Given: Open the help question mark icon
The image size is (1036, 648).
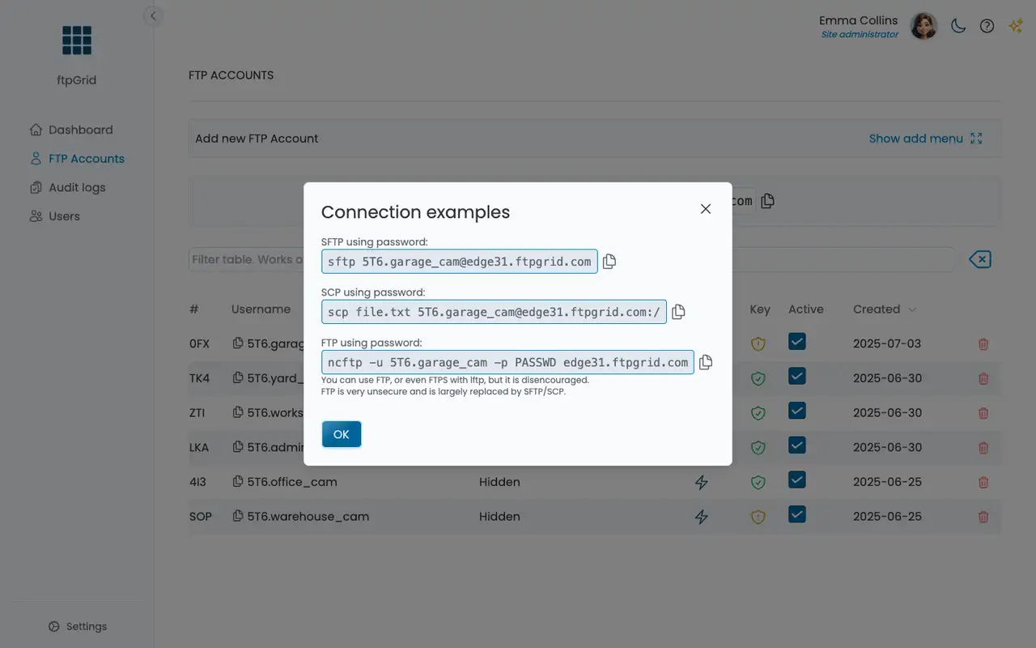Looking at the screenshot, I should click(x=987, y=26).
